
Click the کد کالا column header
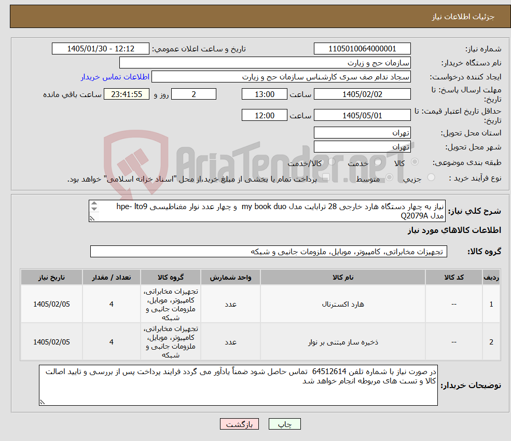point(453,277)
